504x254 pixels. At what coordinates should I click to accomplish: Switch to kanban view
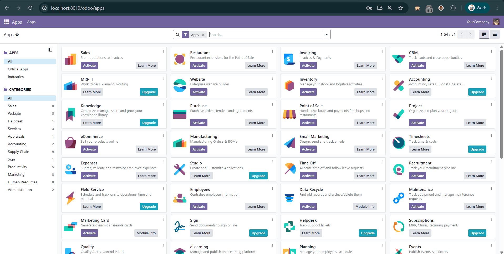coord(484,34)
